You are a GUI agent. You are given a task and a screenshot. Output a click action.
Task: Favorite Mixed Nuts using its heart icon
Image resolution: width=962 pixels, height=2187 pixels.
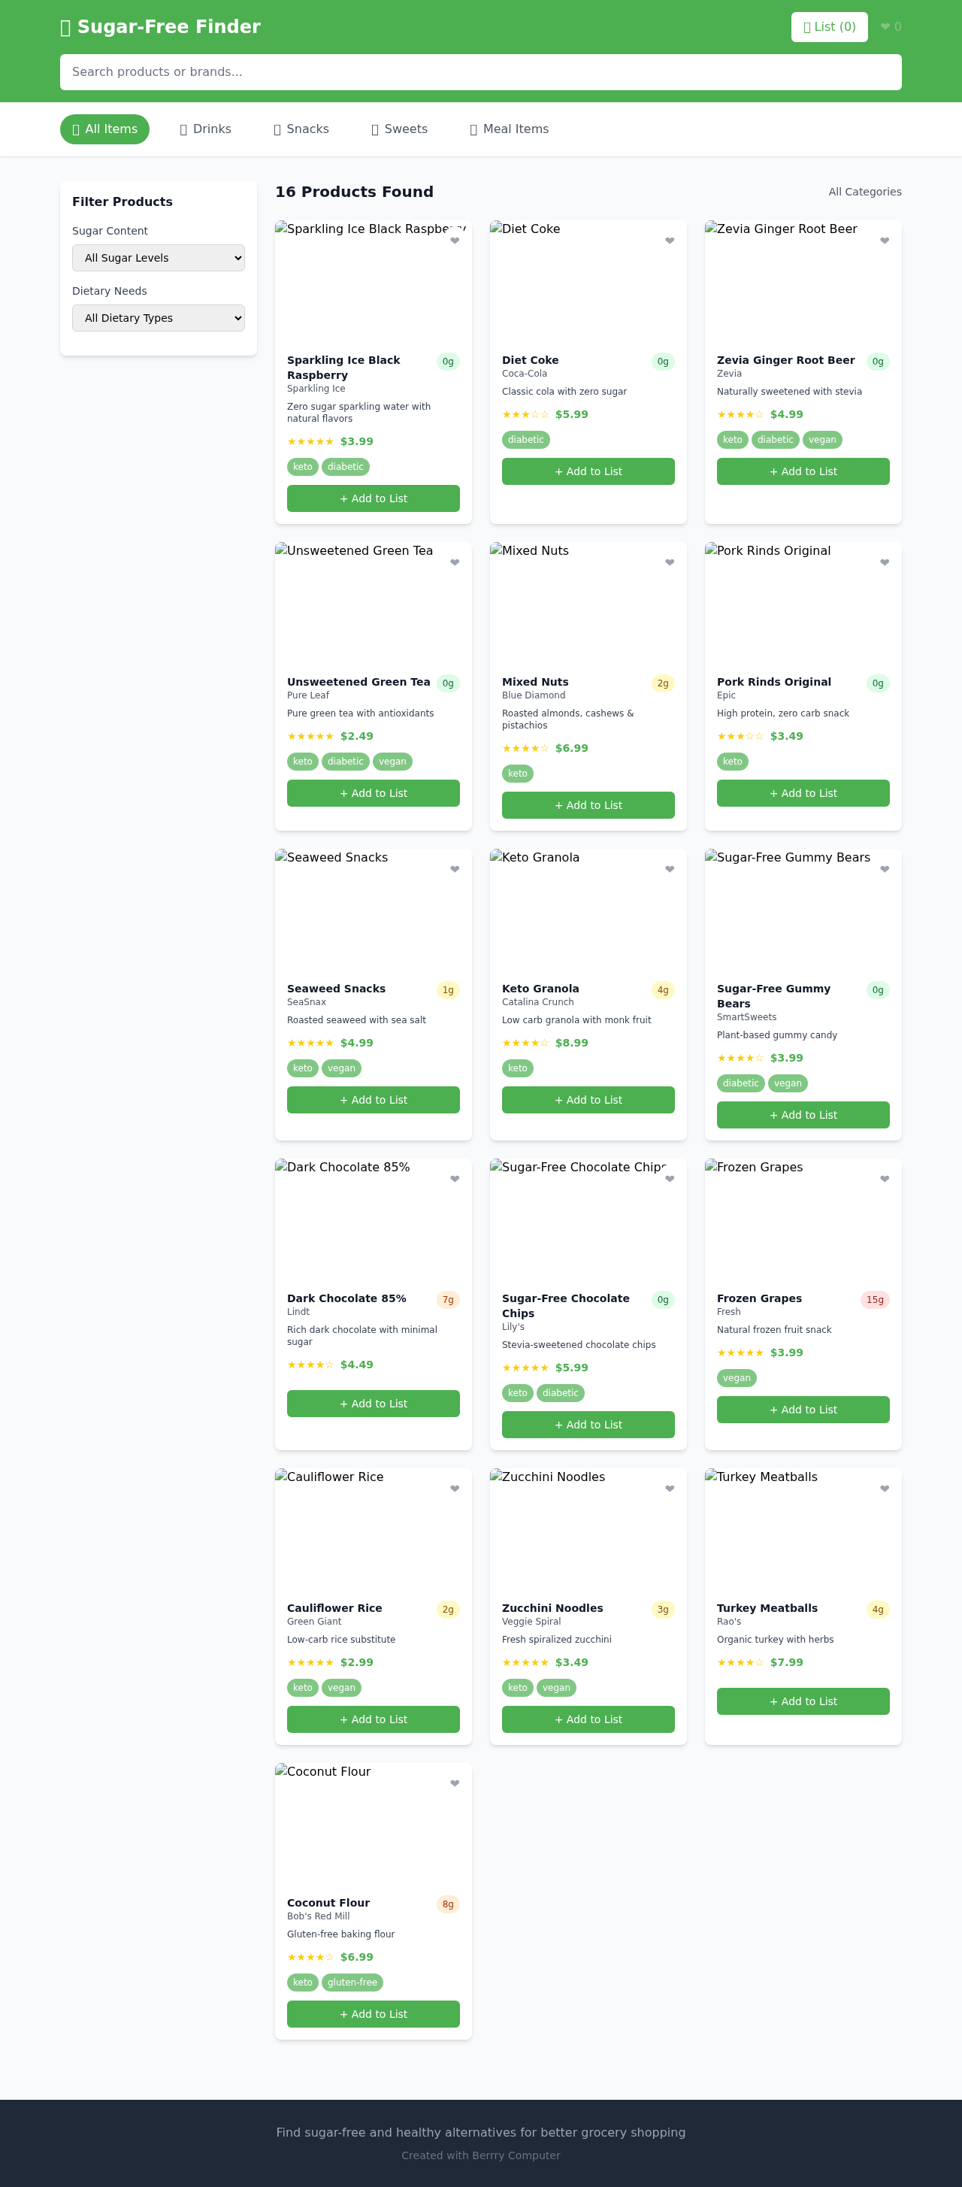pyautogui.click(x=669, y=563)
